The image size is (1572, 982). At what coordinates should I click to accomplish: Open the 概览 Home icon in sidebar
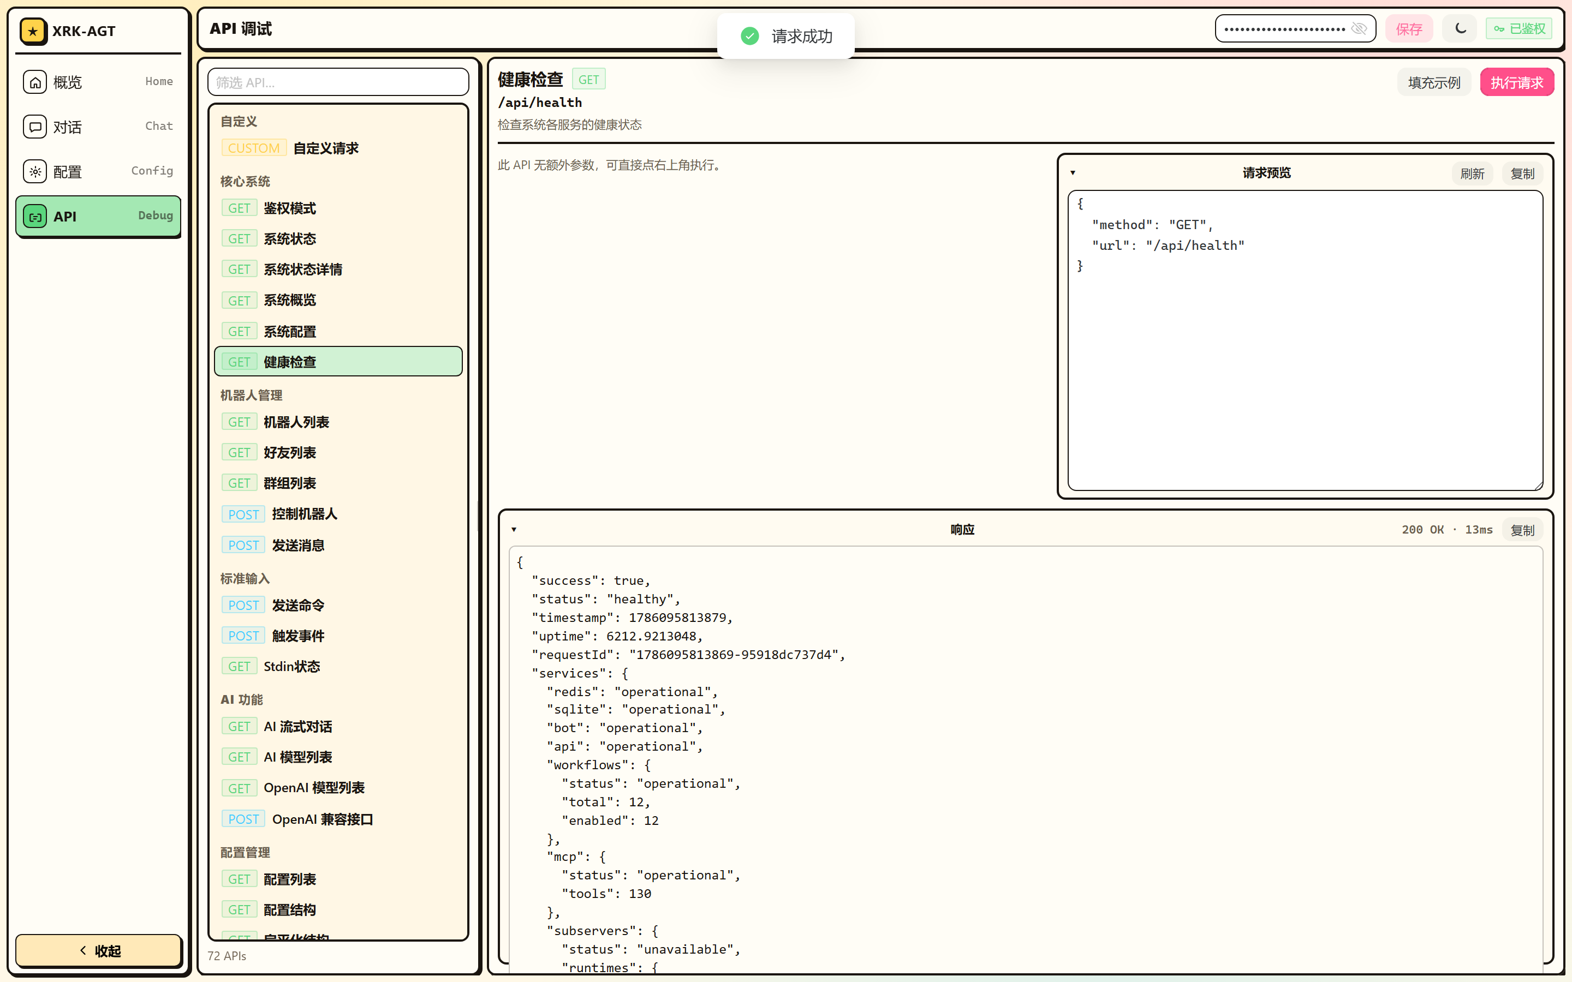[35, 82]
